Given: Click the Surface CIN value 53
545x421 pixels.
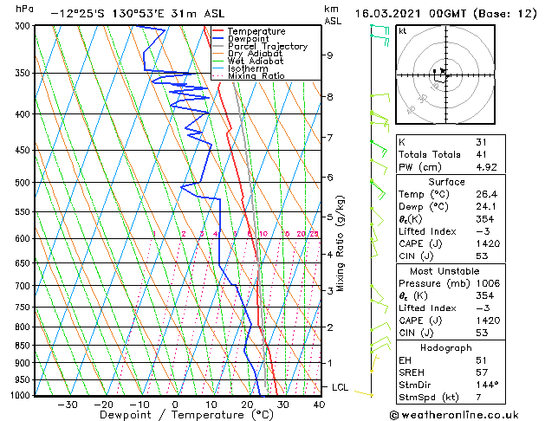Looking at the screenshot, I should 482,256.
